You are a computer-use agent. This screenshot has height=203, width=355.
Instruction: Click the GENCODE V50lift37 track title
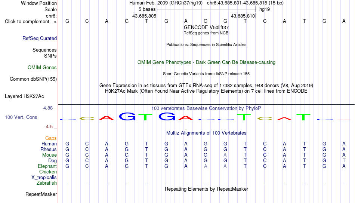tap(206, 27)
